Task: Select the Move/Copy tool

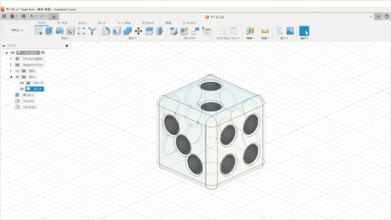Action: click(x=138, y=31)
